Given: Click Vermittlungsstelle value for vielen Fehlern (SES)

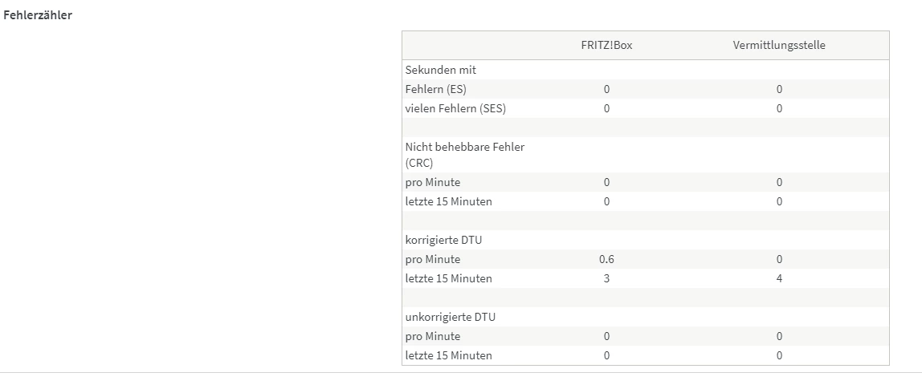Looking at the screenshot, I should [x=779, y=108].
